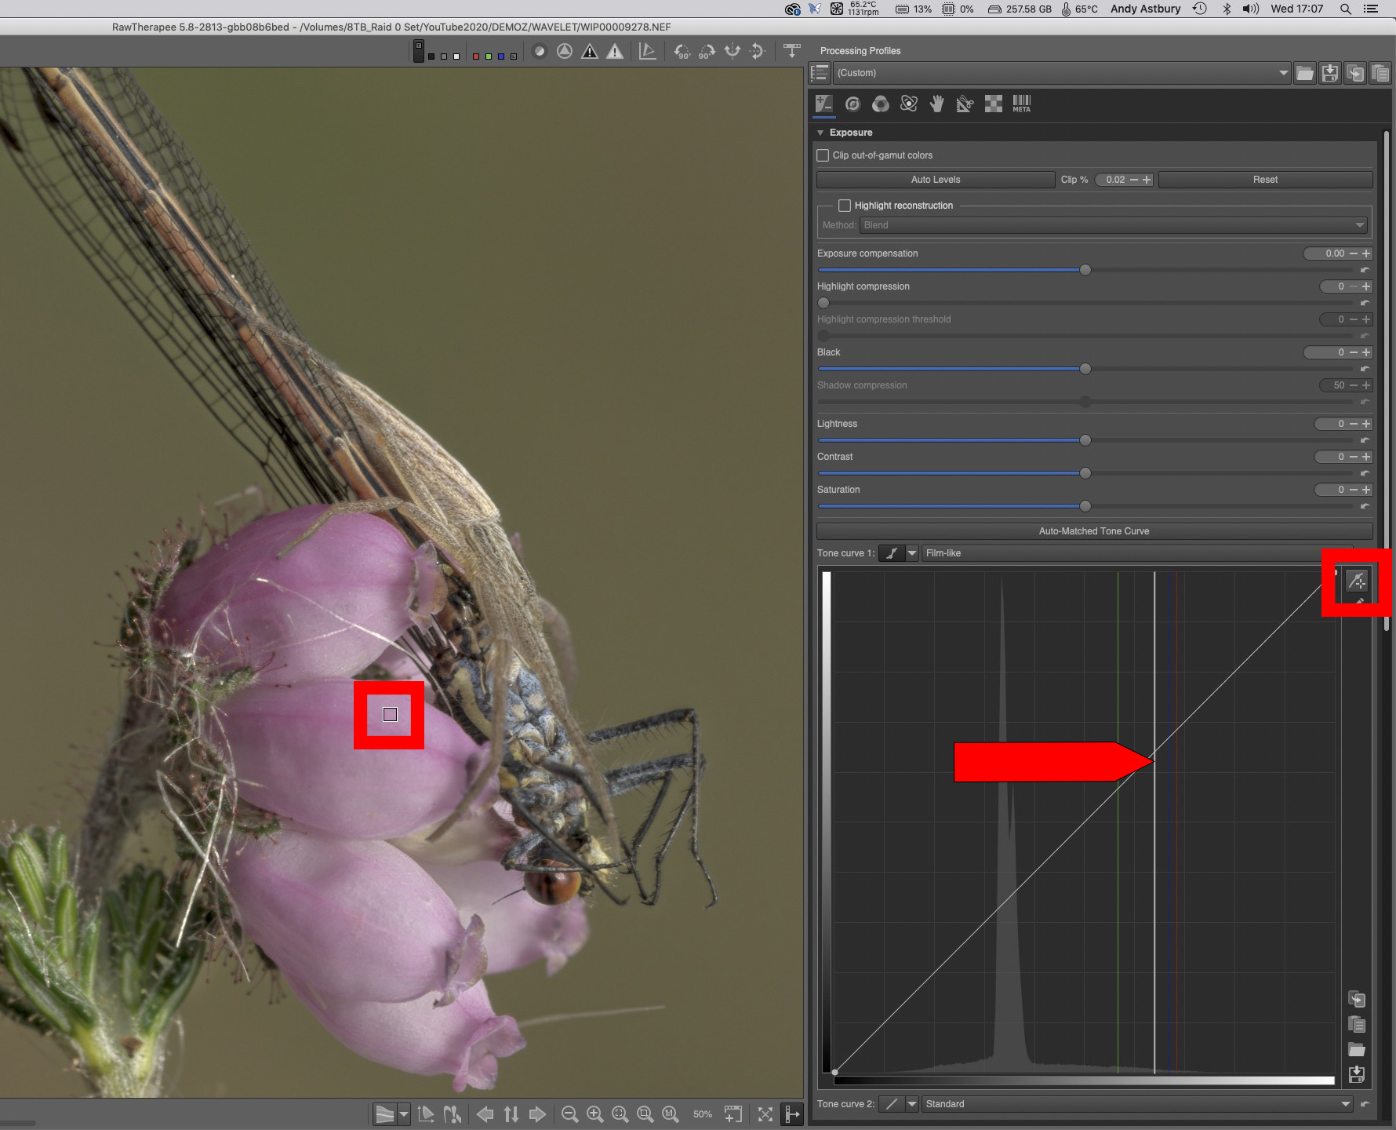This screenshot has width=1396, height=1130.
Task: Click the Exposure compensation slider handle
Action: pyautogui.click(x=1085, y=270)
